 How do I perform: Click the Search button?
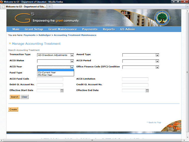(14, 97)
